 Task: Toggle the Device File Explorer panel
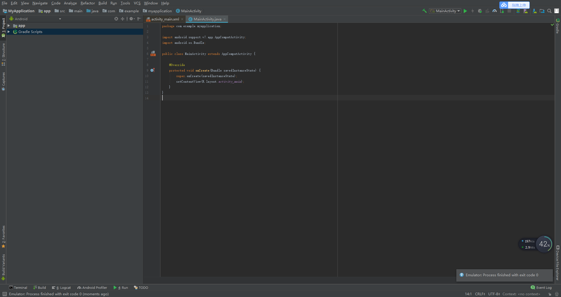coord(557,263)
